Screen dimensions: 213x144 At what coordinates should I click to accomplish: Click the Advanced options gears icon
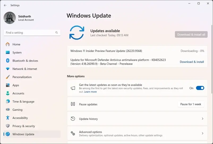point(73,133)
